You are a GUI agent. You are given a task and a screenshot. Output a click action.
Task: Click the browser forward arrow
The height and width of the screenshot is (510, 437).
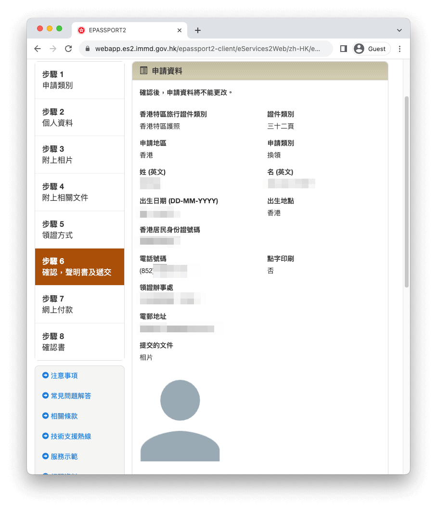(53, 49)
